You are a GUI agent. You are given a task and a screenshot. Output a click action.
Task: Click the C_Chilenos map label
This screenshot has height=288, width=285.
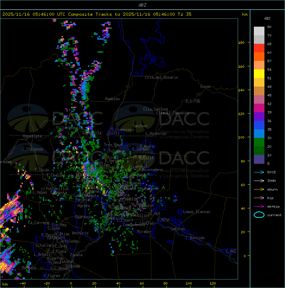click(x=33, y=149)
